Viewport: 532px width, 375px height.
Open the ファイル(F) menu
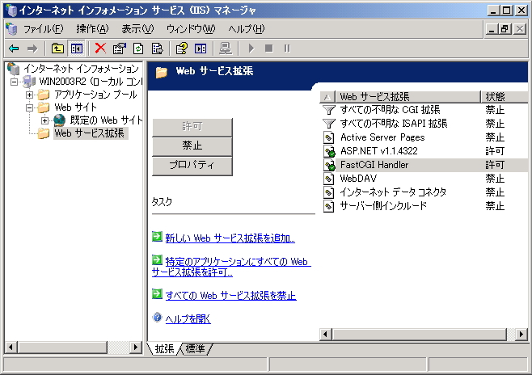point(43,29)
